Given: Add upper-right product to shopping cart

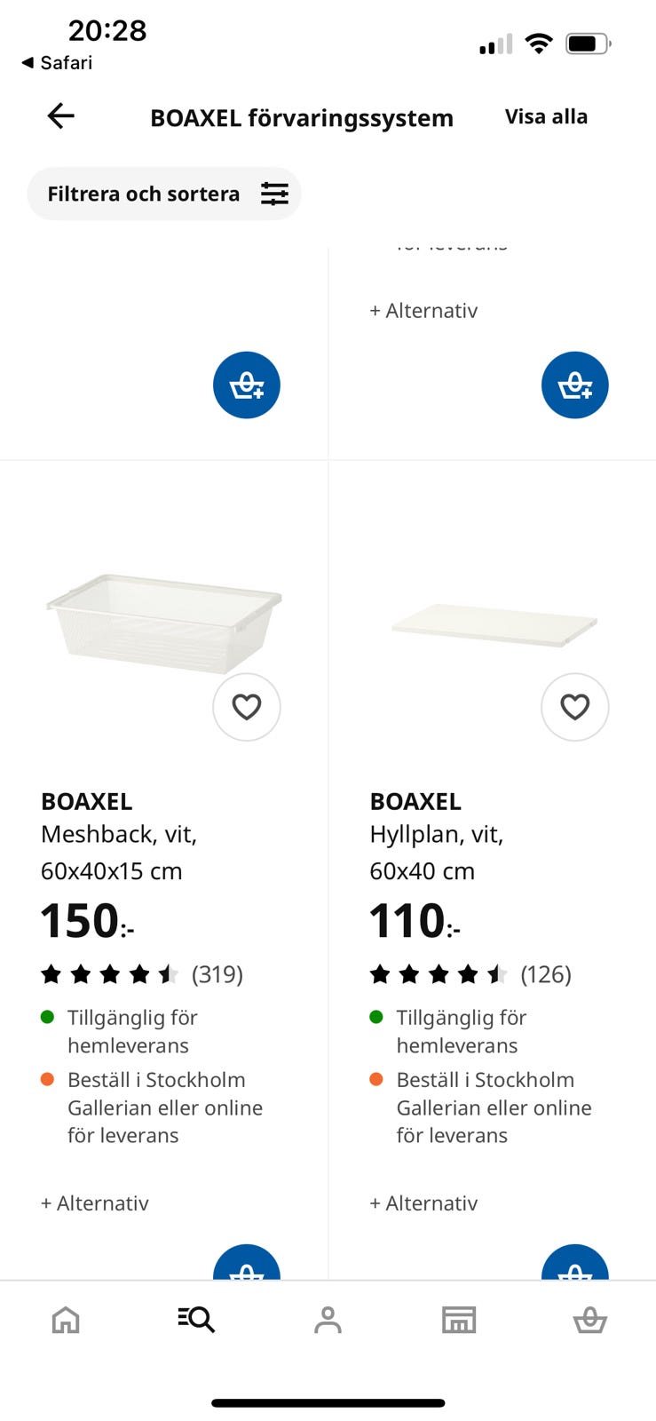Looking at the screenshot, I should click(x=575, y=385).
